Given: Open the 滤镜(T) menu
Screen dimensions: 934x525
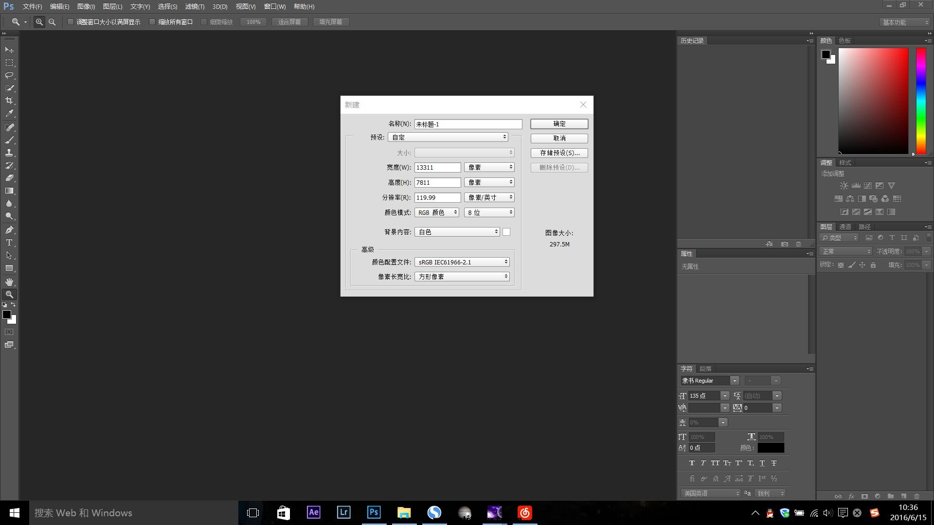Looking at the screenshot, I should click(x=195, y=6).
